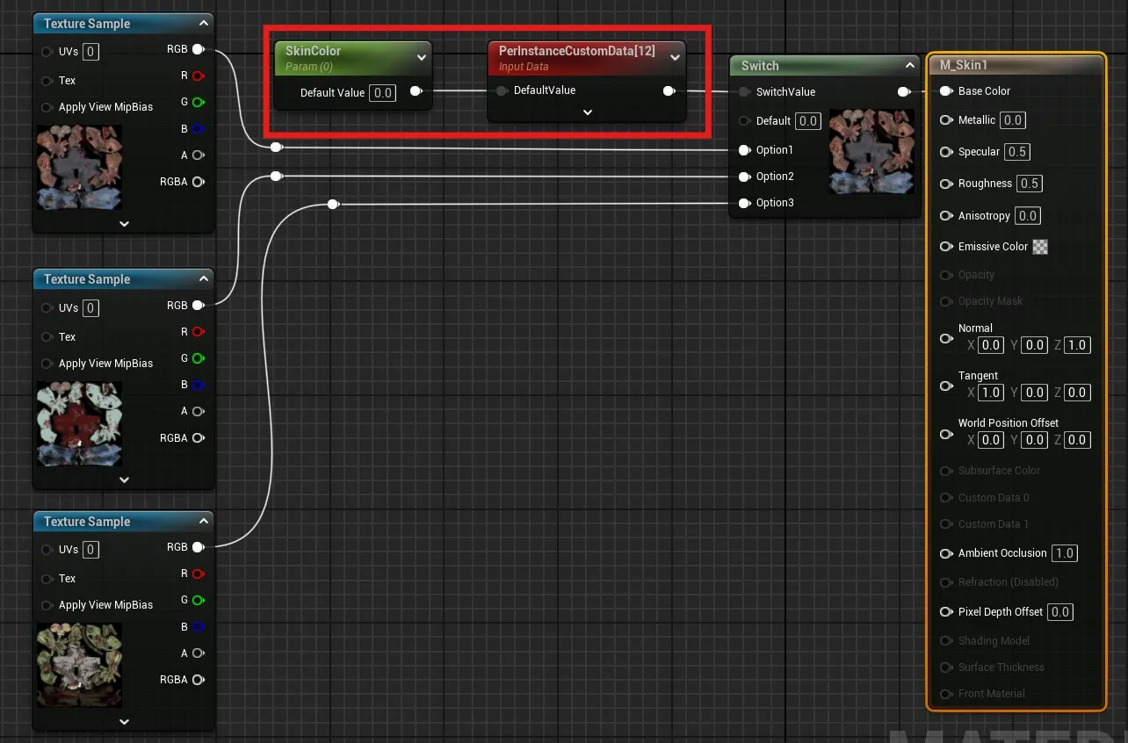Click the RGBA output pin on the bottom Texture Sample
This screenshot has width=1128, height=743.
point(199,679)
